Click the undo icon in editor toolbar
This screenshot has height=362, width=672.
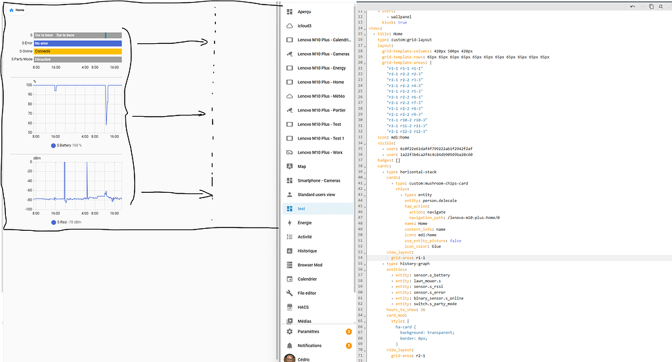(633, 7)
